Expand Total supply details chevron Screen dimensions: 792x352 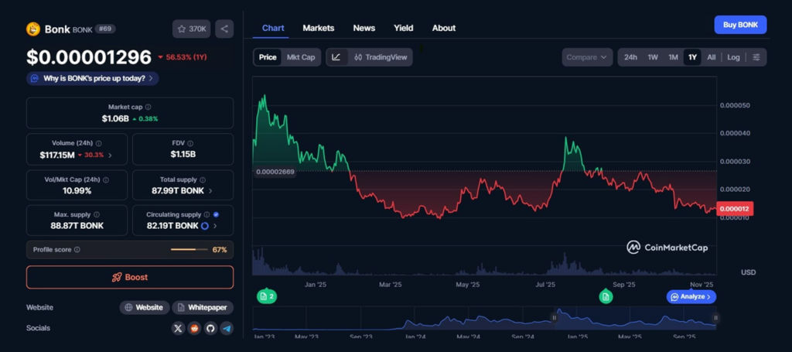coord(210,191)
